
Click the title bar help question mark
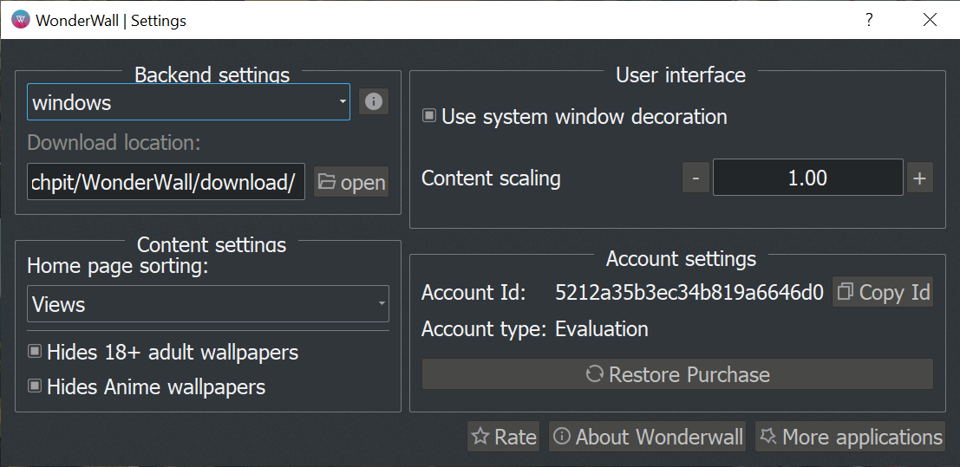pyautogui.click(x=869, y=20)
